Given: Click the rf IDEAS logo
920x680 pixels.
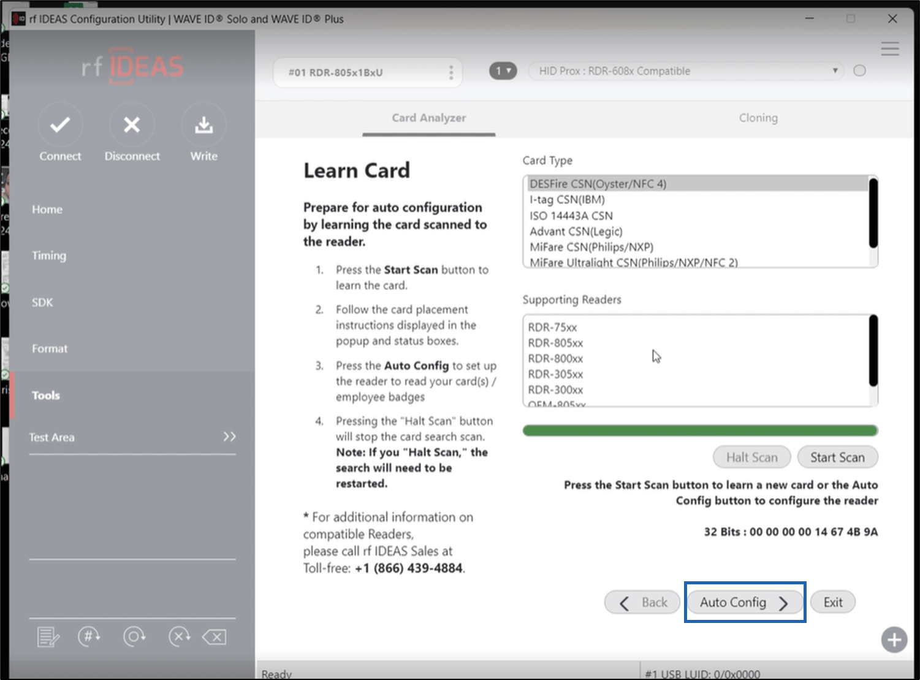Looking at the screenshot, I should click(x=132, y=66).
